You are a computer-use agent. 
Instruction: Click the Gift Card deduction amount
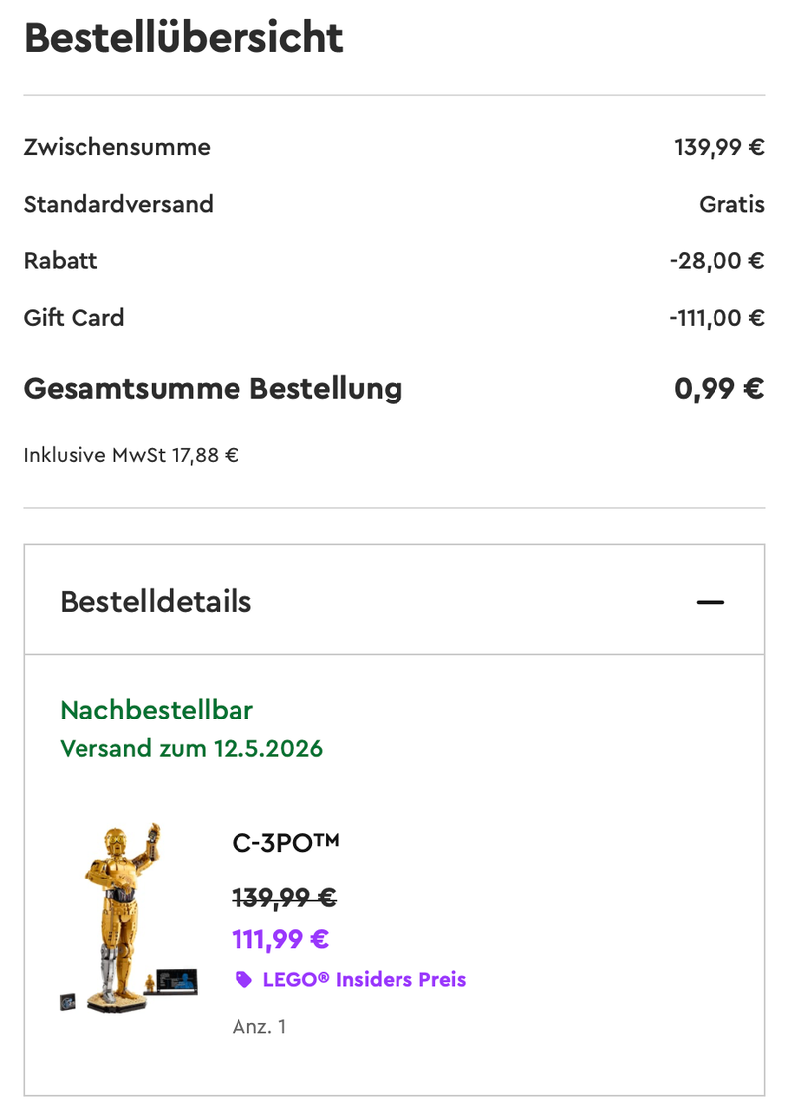pyautogui.click(x=716, y=318)
